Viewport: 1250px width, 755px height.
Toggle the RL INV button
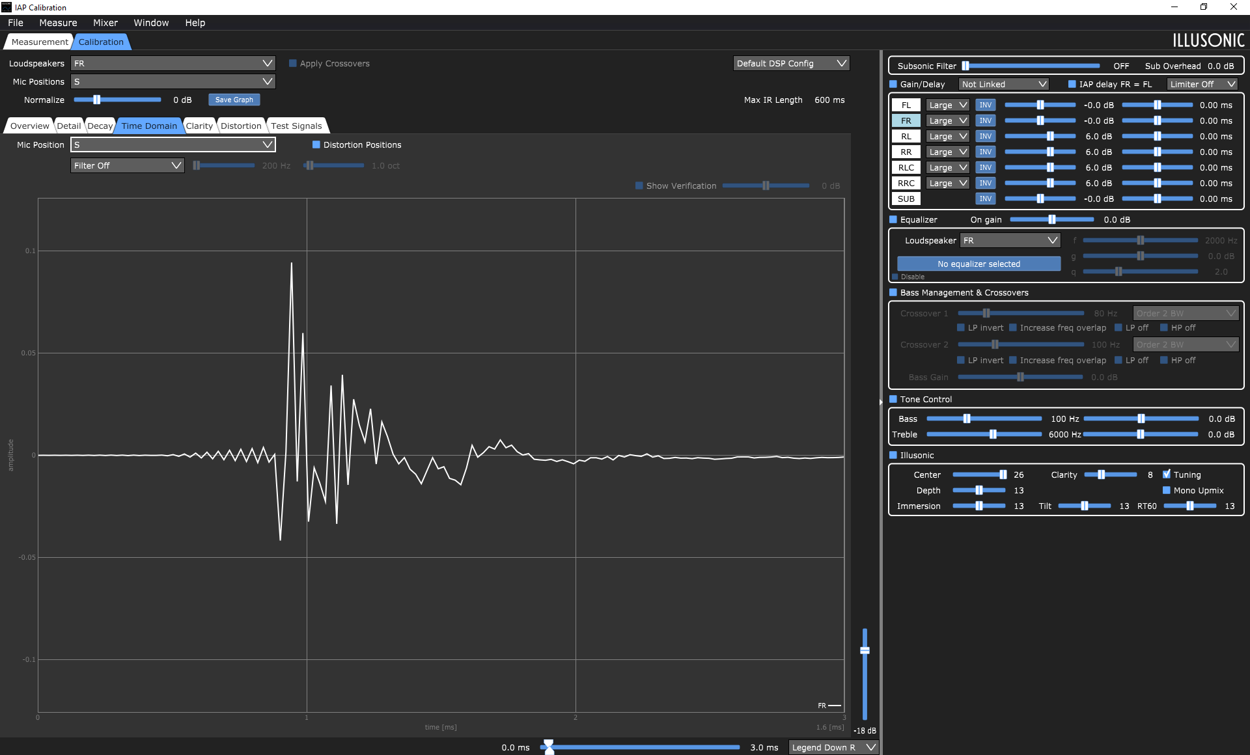click(x=986, y=136)
